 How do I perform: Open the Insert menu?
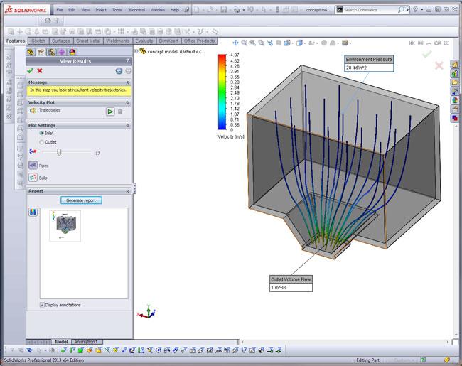[x=101, y=10]
